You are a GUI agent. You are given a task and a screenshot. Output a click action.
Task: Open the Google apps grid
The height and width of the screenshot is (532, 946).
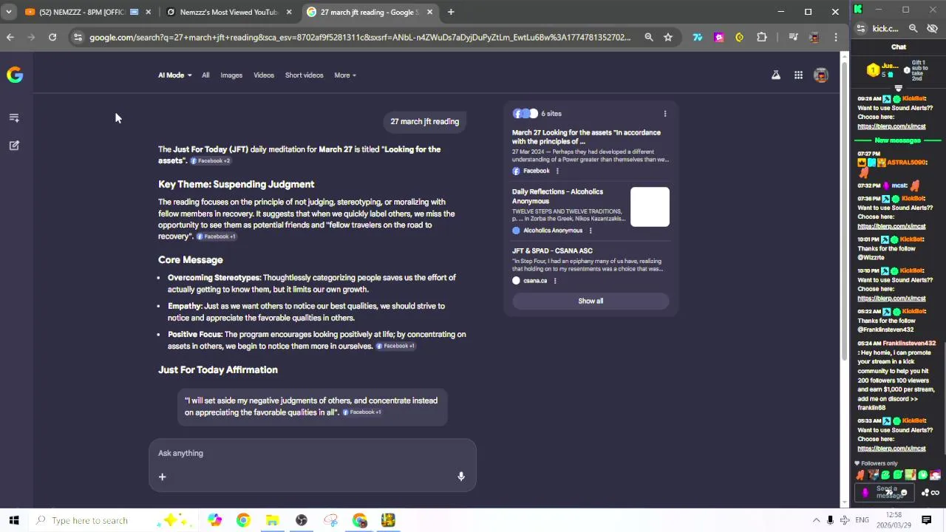(798, 75)
